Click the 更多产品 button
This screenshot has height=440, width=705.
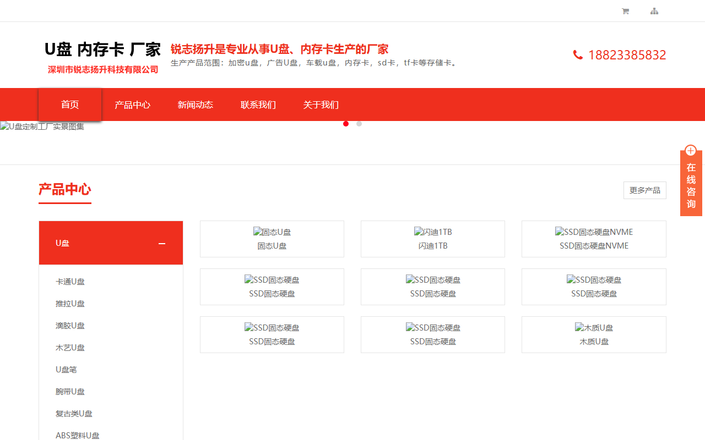click(x=645, y=190)
